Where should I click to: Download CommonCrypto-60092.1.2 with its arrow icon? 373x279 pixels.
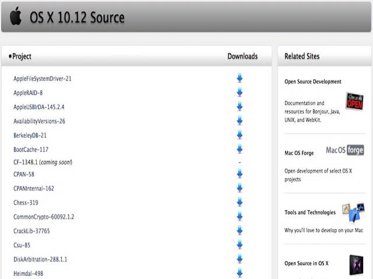[x=240, y=216]
